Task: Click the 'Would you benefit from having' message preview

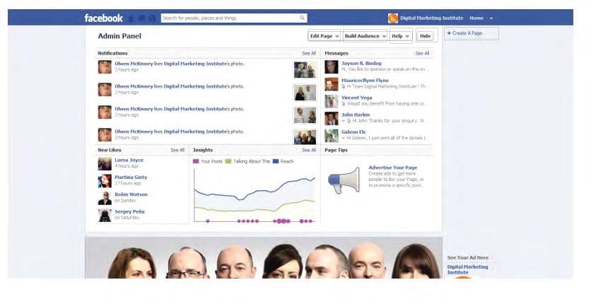Action: [x=385, y=104]
